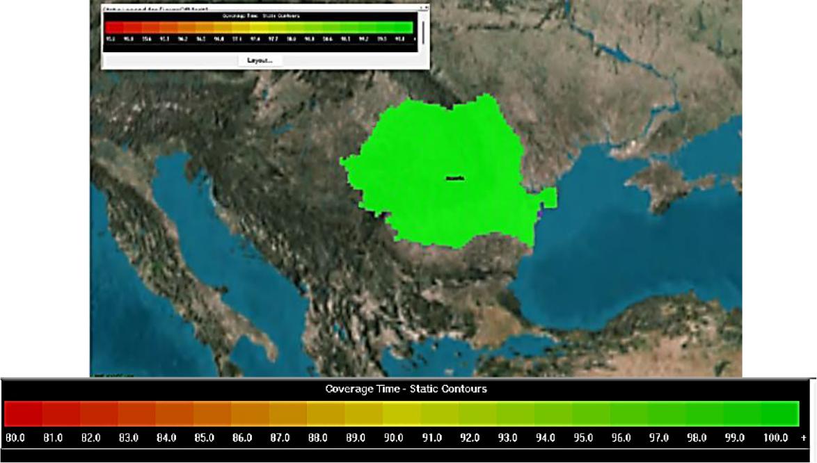Pick the yellow 90.0 contour swatch

pyautogui.click(x=401, y=414)
